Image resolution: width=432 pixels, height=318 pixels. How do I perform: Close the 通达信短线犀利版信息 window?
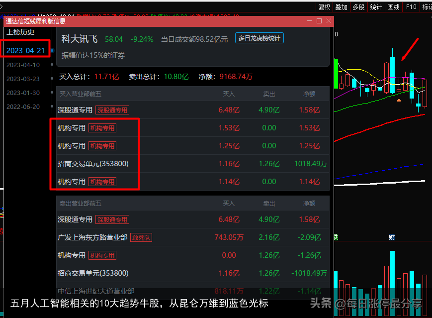coord(329,21)
